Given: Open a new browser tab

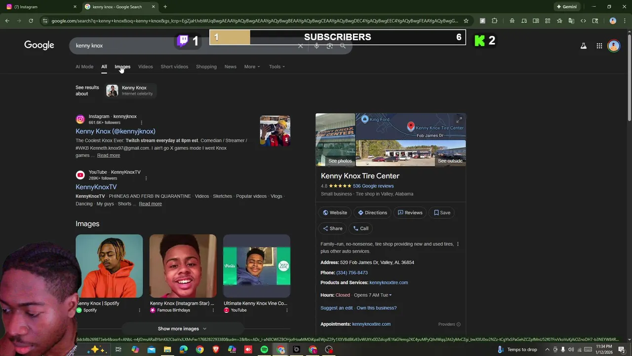Looking at the screenshot, I should click(x=165, y=6).
